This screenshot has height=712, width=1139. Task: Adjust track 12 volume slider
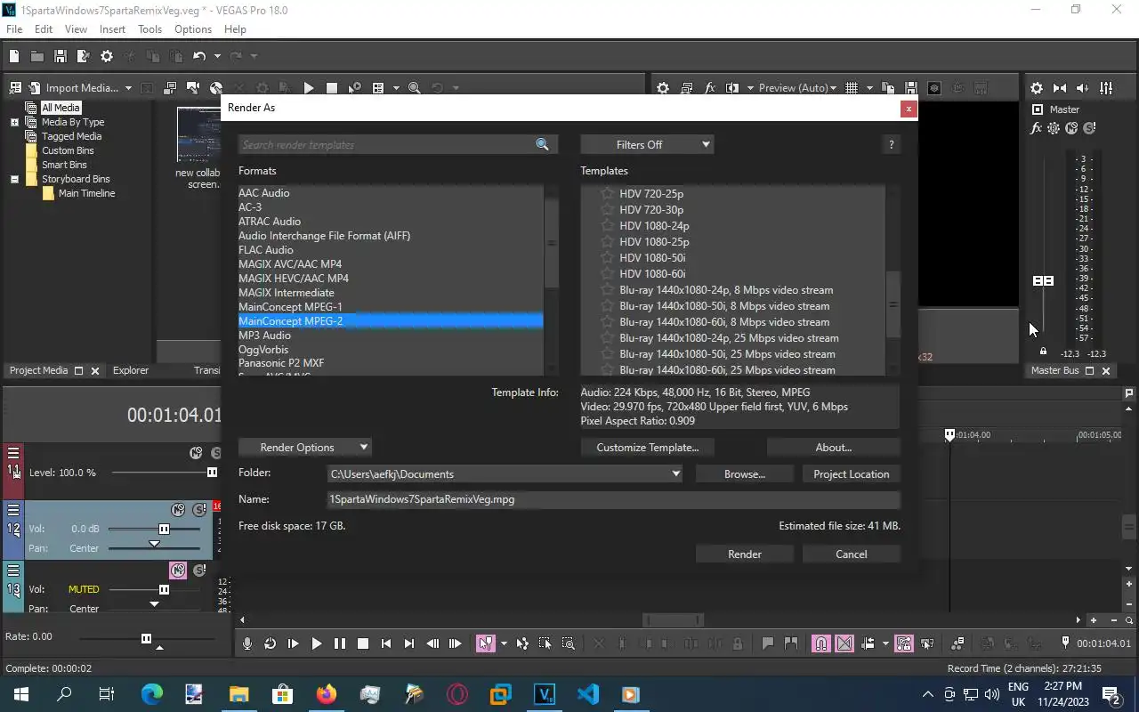point(164,529)
